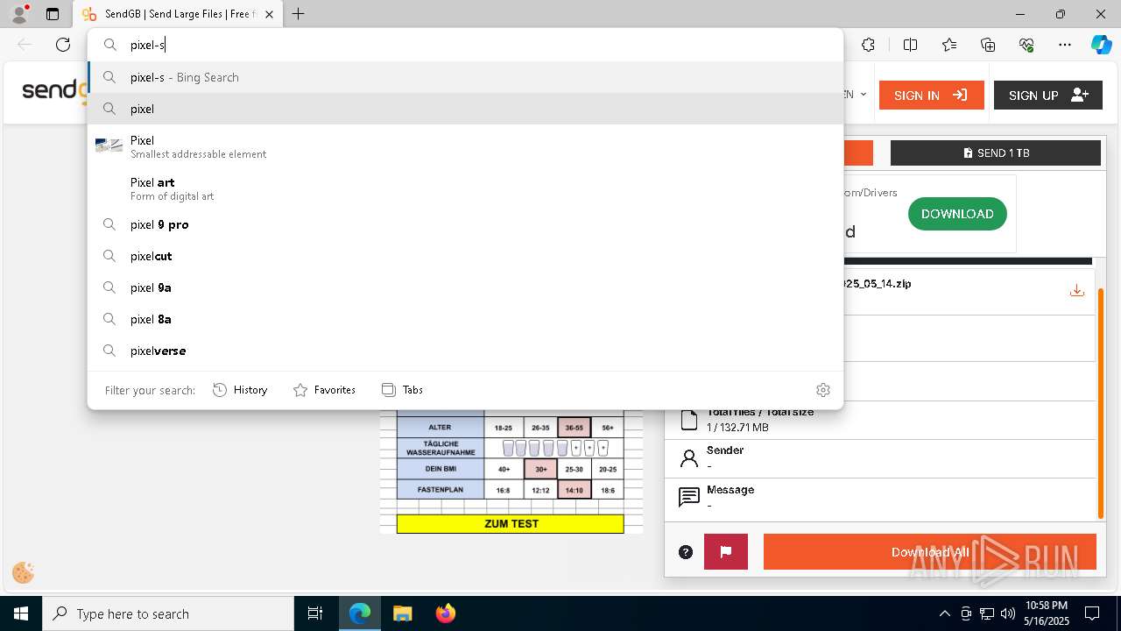1121x631 pixels.
Task: Filter search by Tabs
Action: tap(402, 390)
